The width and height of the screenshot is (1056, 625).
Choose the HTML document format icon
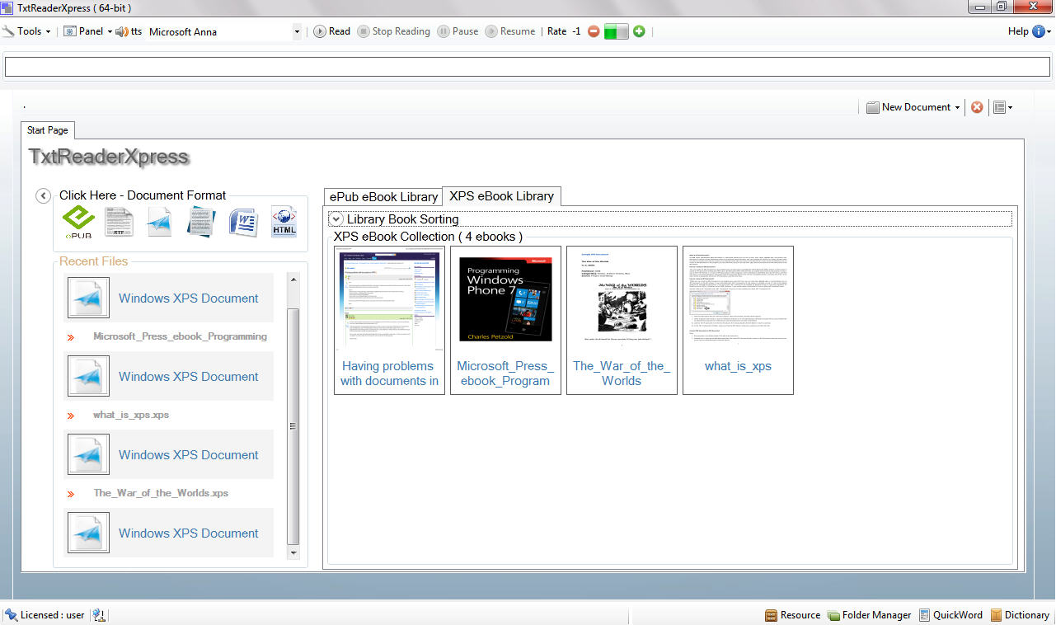284,222
